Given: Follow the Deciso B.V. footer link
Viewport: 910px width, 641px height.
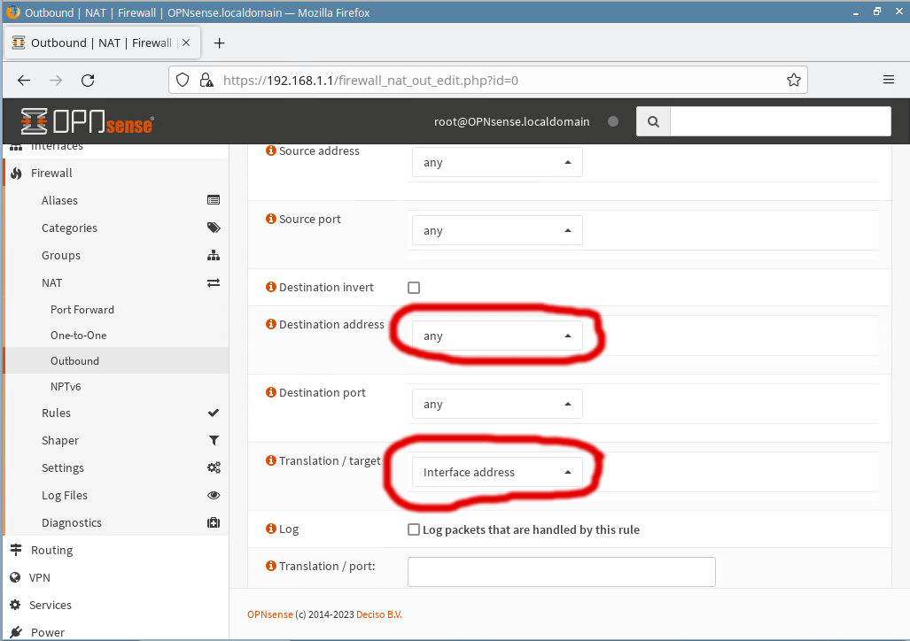Looking at the screenshot, I should point(378,614).
